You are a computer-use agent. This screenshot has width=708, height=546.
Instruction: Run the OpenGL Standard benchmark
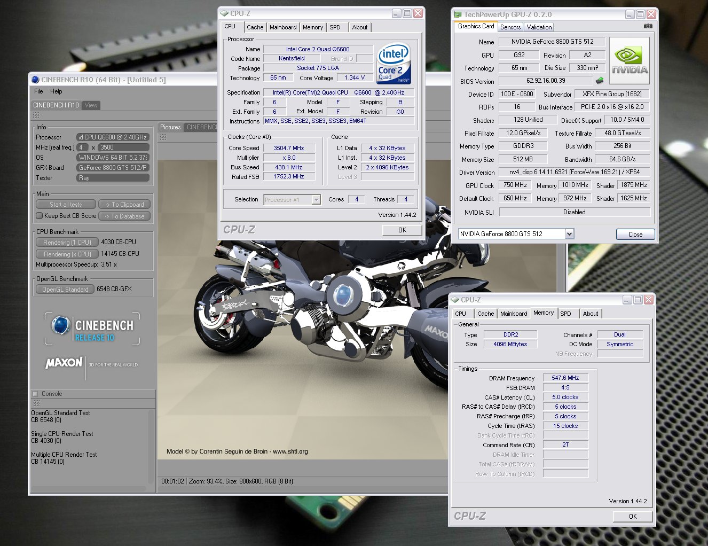(65, 289)
